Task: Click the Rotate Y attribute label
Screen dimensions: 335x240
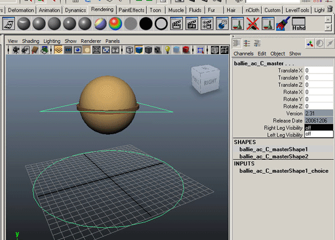Action: pyautogui.click(x=293, y=99)
